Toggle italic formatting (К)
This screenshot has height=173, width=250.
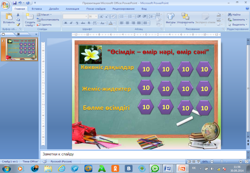pyautogui.click(x=71, y=23)
